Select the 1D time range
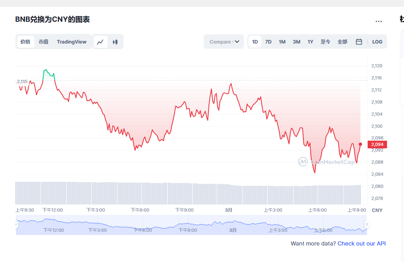The height and width of the screenshot is (262, 404). click(255, 42)
